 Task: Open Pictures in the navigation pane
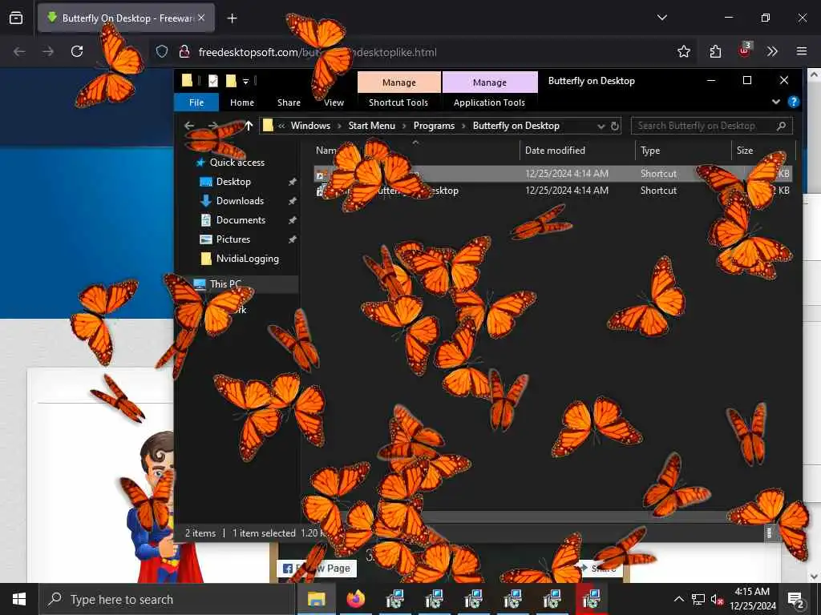coord(233,239)
